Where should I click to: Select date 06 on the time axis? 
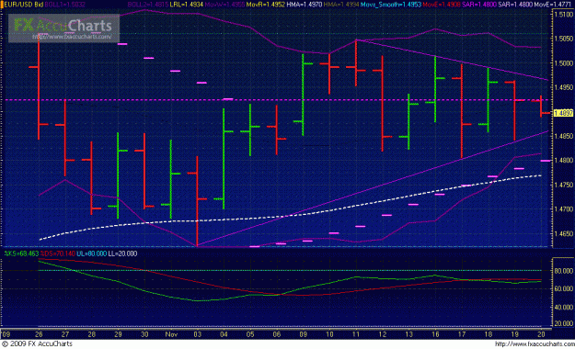277,334
